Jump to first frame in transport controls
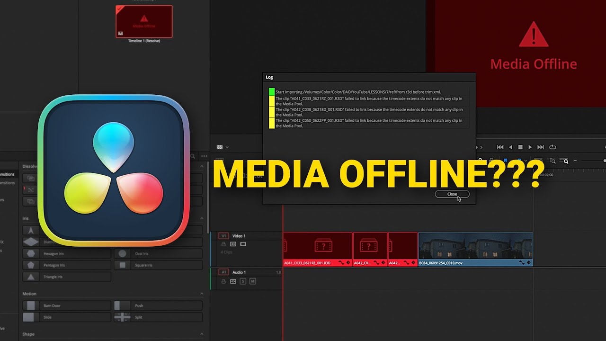This screenshot has height=341, width=606. pos(500,147)
